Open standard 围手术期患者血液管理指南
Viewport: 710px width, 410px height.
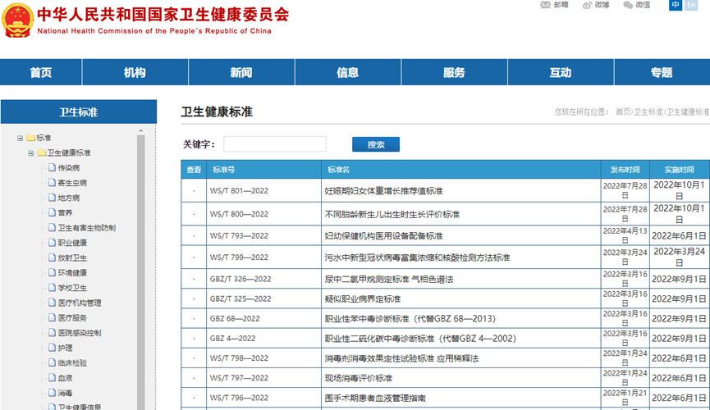tap(375, 399)
